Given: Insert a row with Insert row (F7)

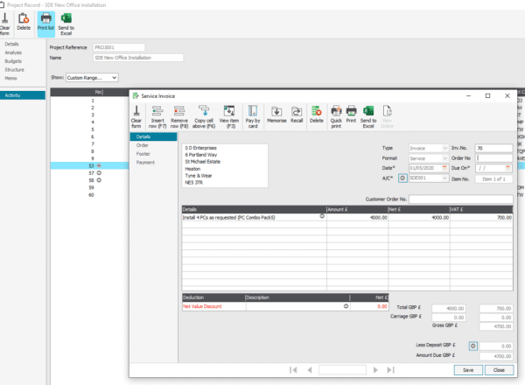Looking at the screenshot, I should (157, 116).
